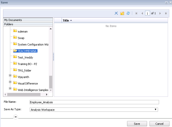Expand the Visual Difference folder node

(10, 82)
